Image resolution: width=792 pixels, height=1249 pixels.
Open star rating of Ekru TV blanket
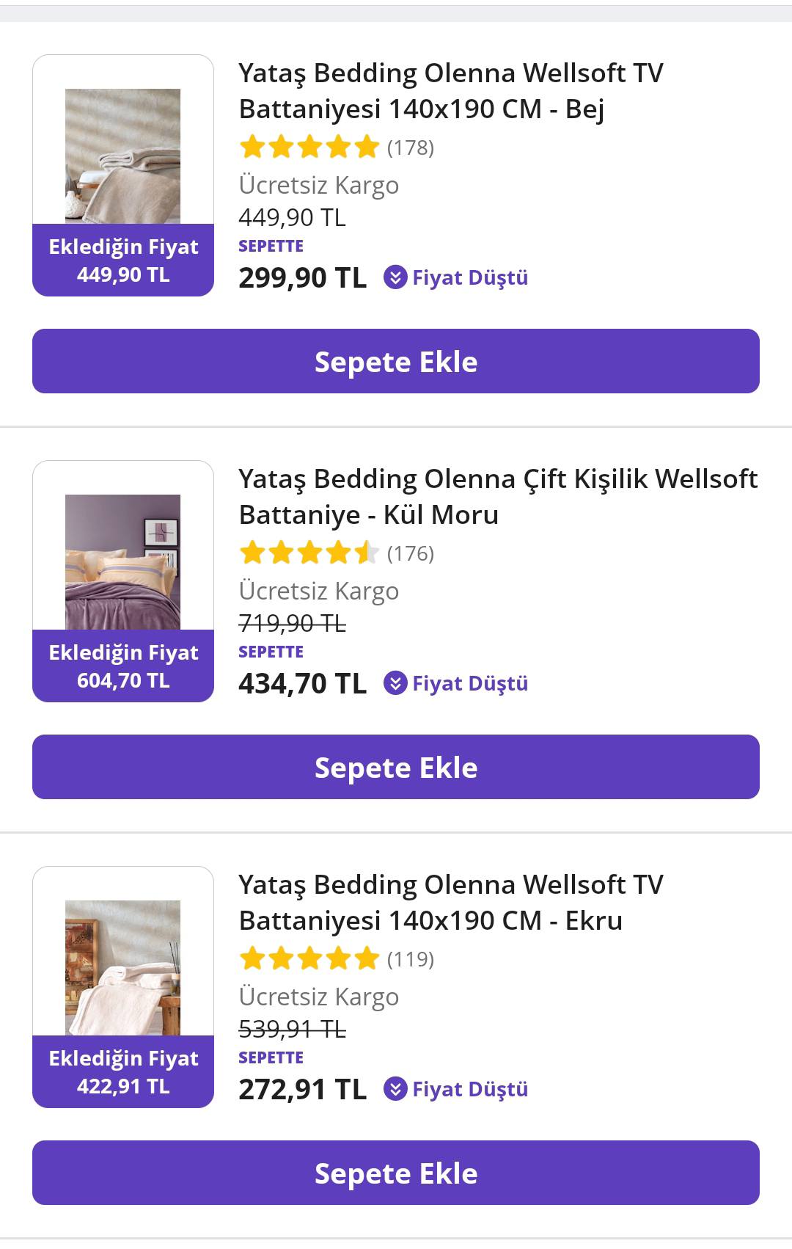(x=309, y=959)
